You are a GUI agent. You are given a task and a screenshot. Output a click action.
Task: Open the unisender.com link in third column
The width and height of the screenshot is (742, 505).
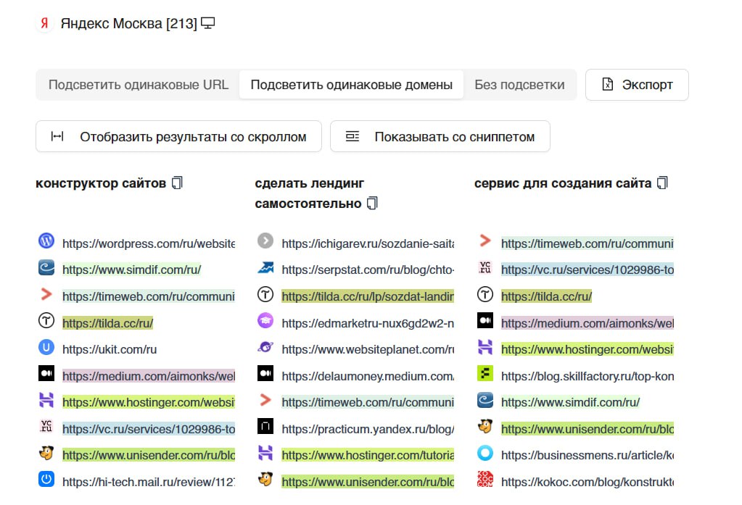coord(588,429)
